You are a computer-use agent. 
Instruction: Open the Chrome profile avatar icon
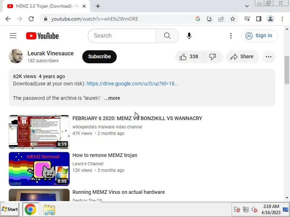270,19
